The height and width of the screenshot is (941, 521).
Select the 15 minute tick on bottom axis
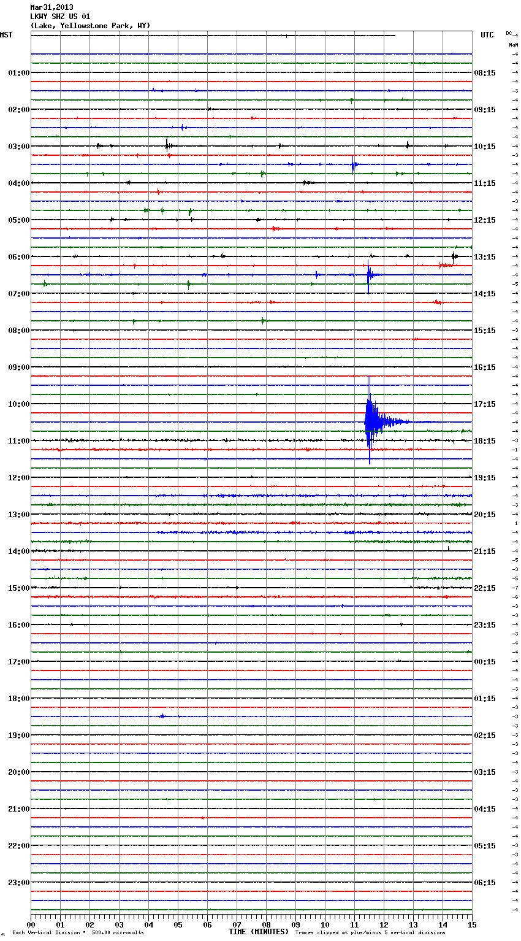tap(471, 924)
